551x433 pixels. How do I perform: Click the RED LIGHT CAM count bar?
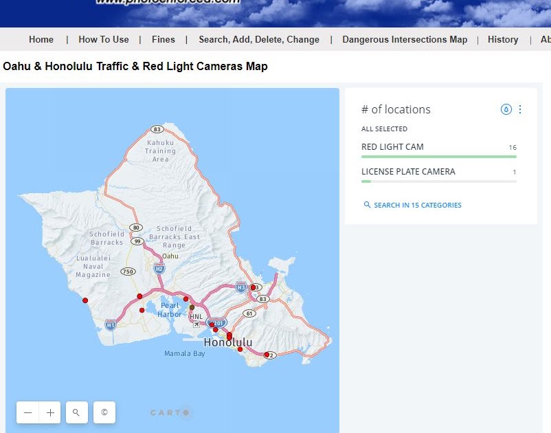438,157
